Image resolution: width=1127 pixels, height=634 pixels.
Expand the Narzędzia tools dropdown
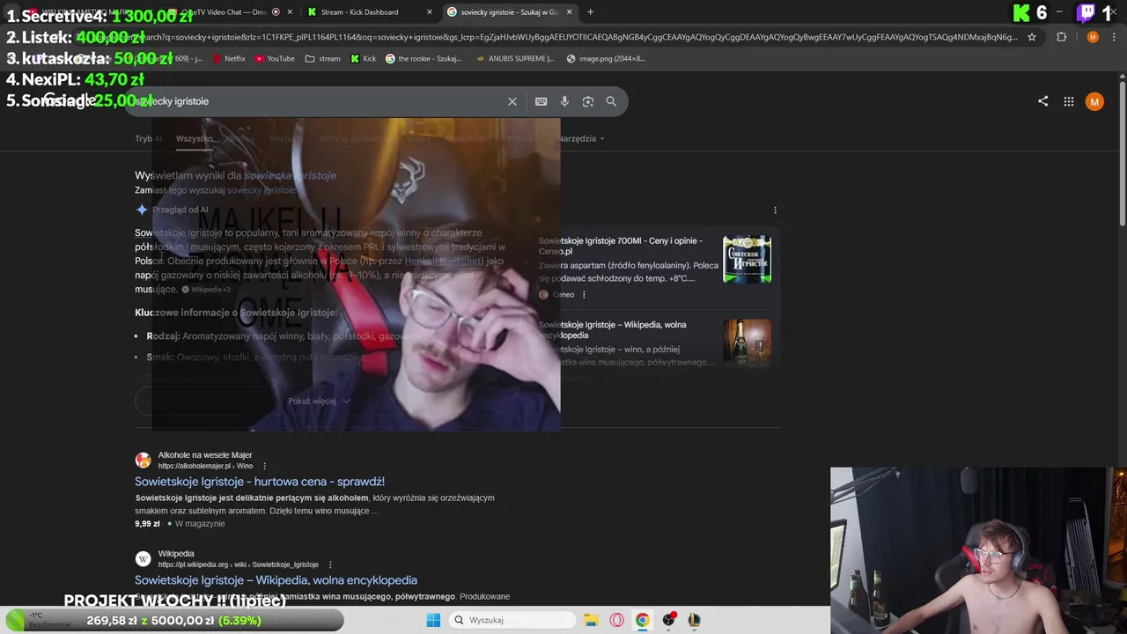pos(581,138)
